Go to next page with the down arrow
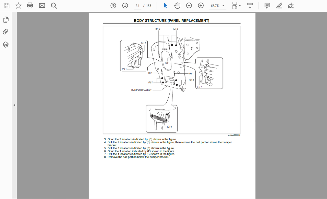 [125, 6]
